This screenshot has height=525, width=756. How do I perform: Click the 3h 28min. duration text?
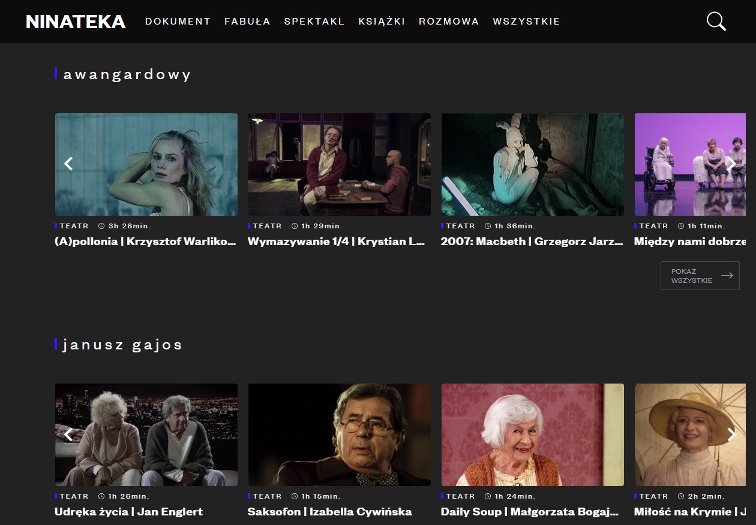pos(129,226)
